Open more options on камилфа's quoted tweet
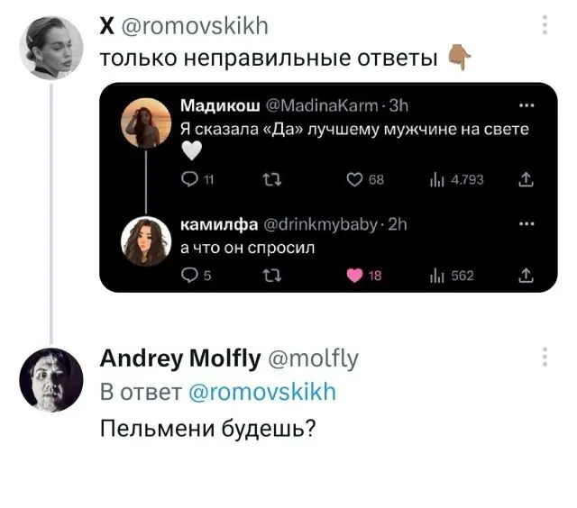Viewport: 577px width, 508px height. [x=525, y=222]
